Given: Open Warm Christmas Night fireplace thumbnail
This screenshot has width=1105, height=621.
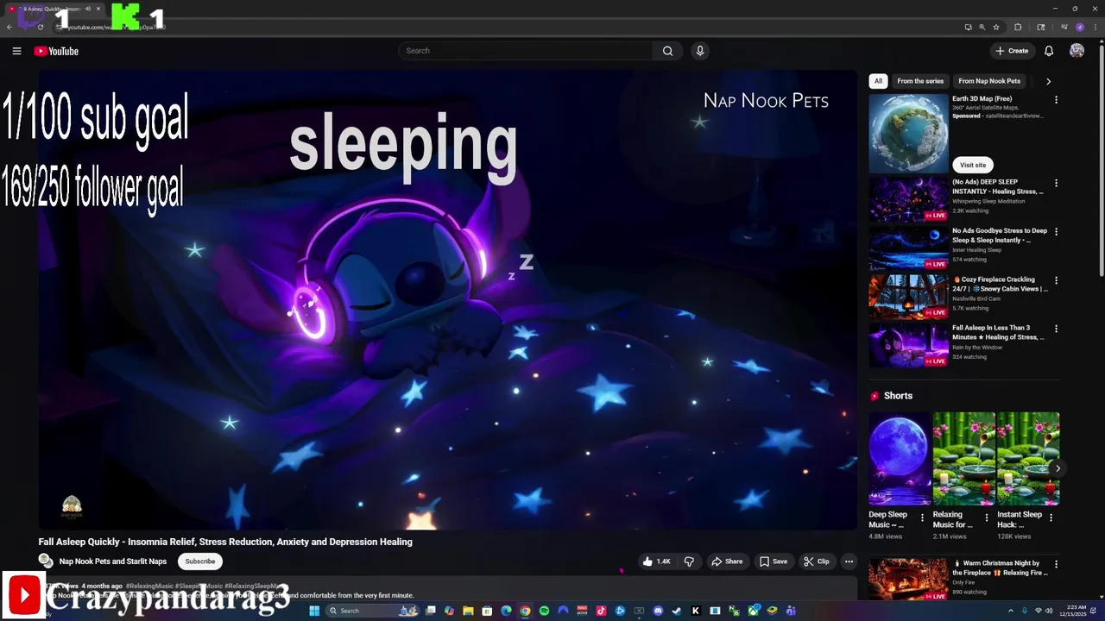Looking at the screenshot, I should [x=908, y=580].
